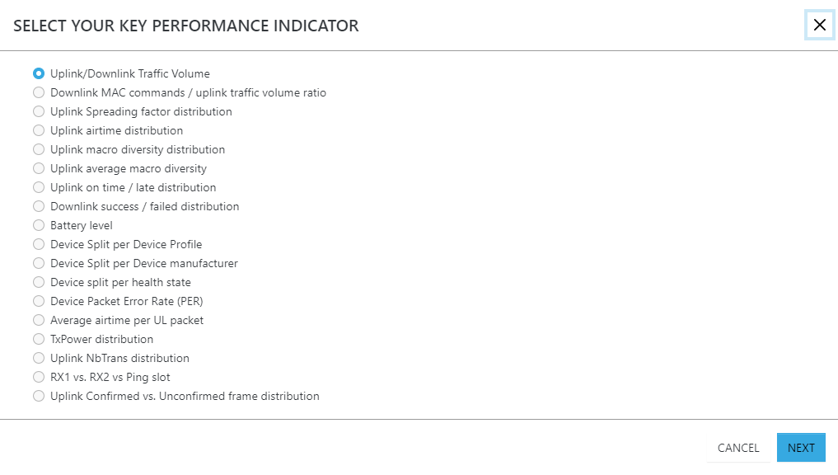Select Uplink/Downlink Traffic Volume radio option
The width and height of the screenshot is (838, 475).
pyautogui.click(x=39, y=73)
